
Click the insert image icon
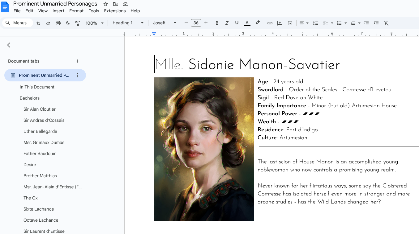(290, 23)
